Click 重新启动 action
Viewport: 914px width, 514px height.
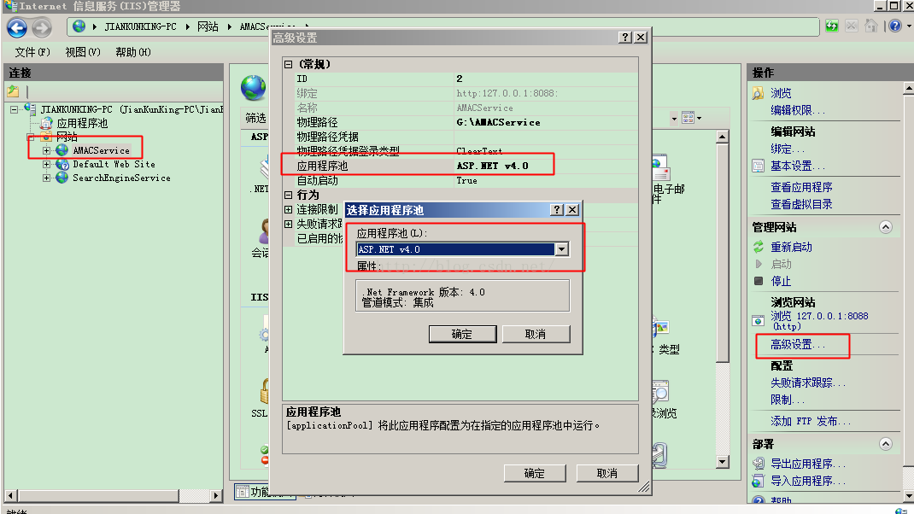(x=792, y=247)
